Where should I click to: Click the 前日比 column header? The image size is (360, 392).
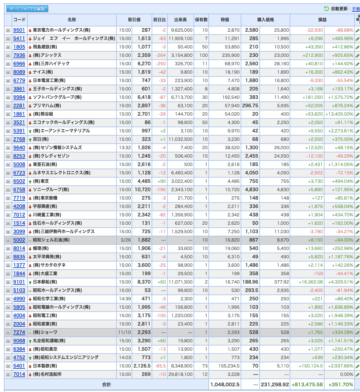point(159,20)
